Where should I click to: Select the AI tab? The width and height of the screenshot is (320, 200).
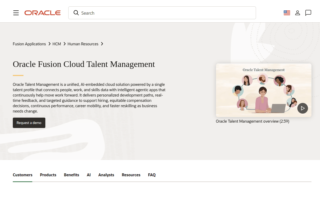click(89, 175)
